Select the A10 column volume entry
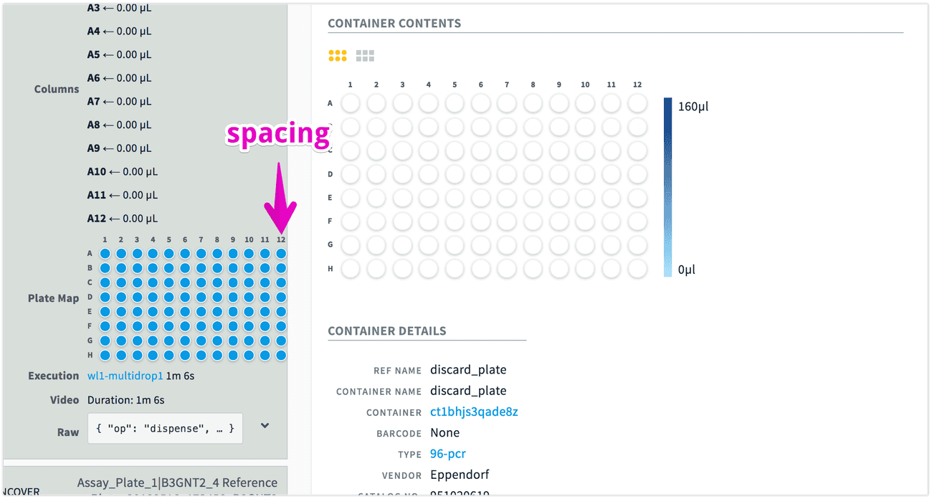The image size is (932, 499). tap(122, 171)
